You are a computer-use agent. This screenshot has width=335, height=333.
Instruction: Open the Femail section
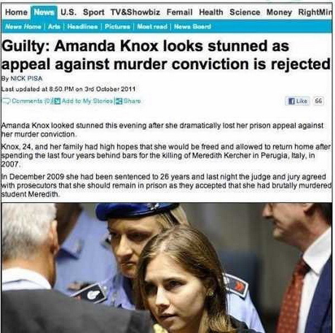click(179, 12)
